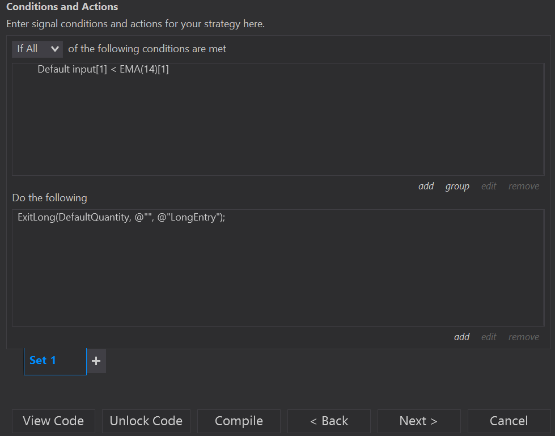Select the 'Default input[1] < EMA(14)[1]' condition row

(x=103, y=70)
